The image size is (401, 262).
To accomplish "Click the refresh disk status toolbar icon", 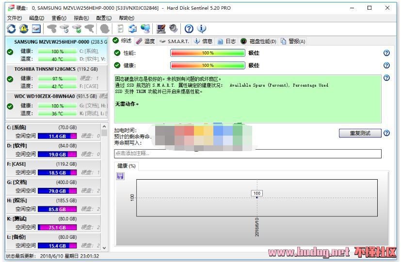I will (x=11, y=29).
